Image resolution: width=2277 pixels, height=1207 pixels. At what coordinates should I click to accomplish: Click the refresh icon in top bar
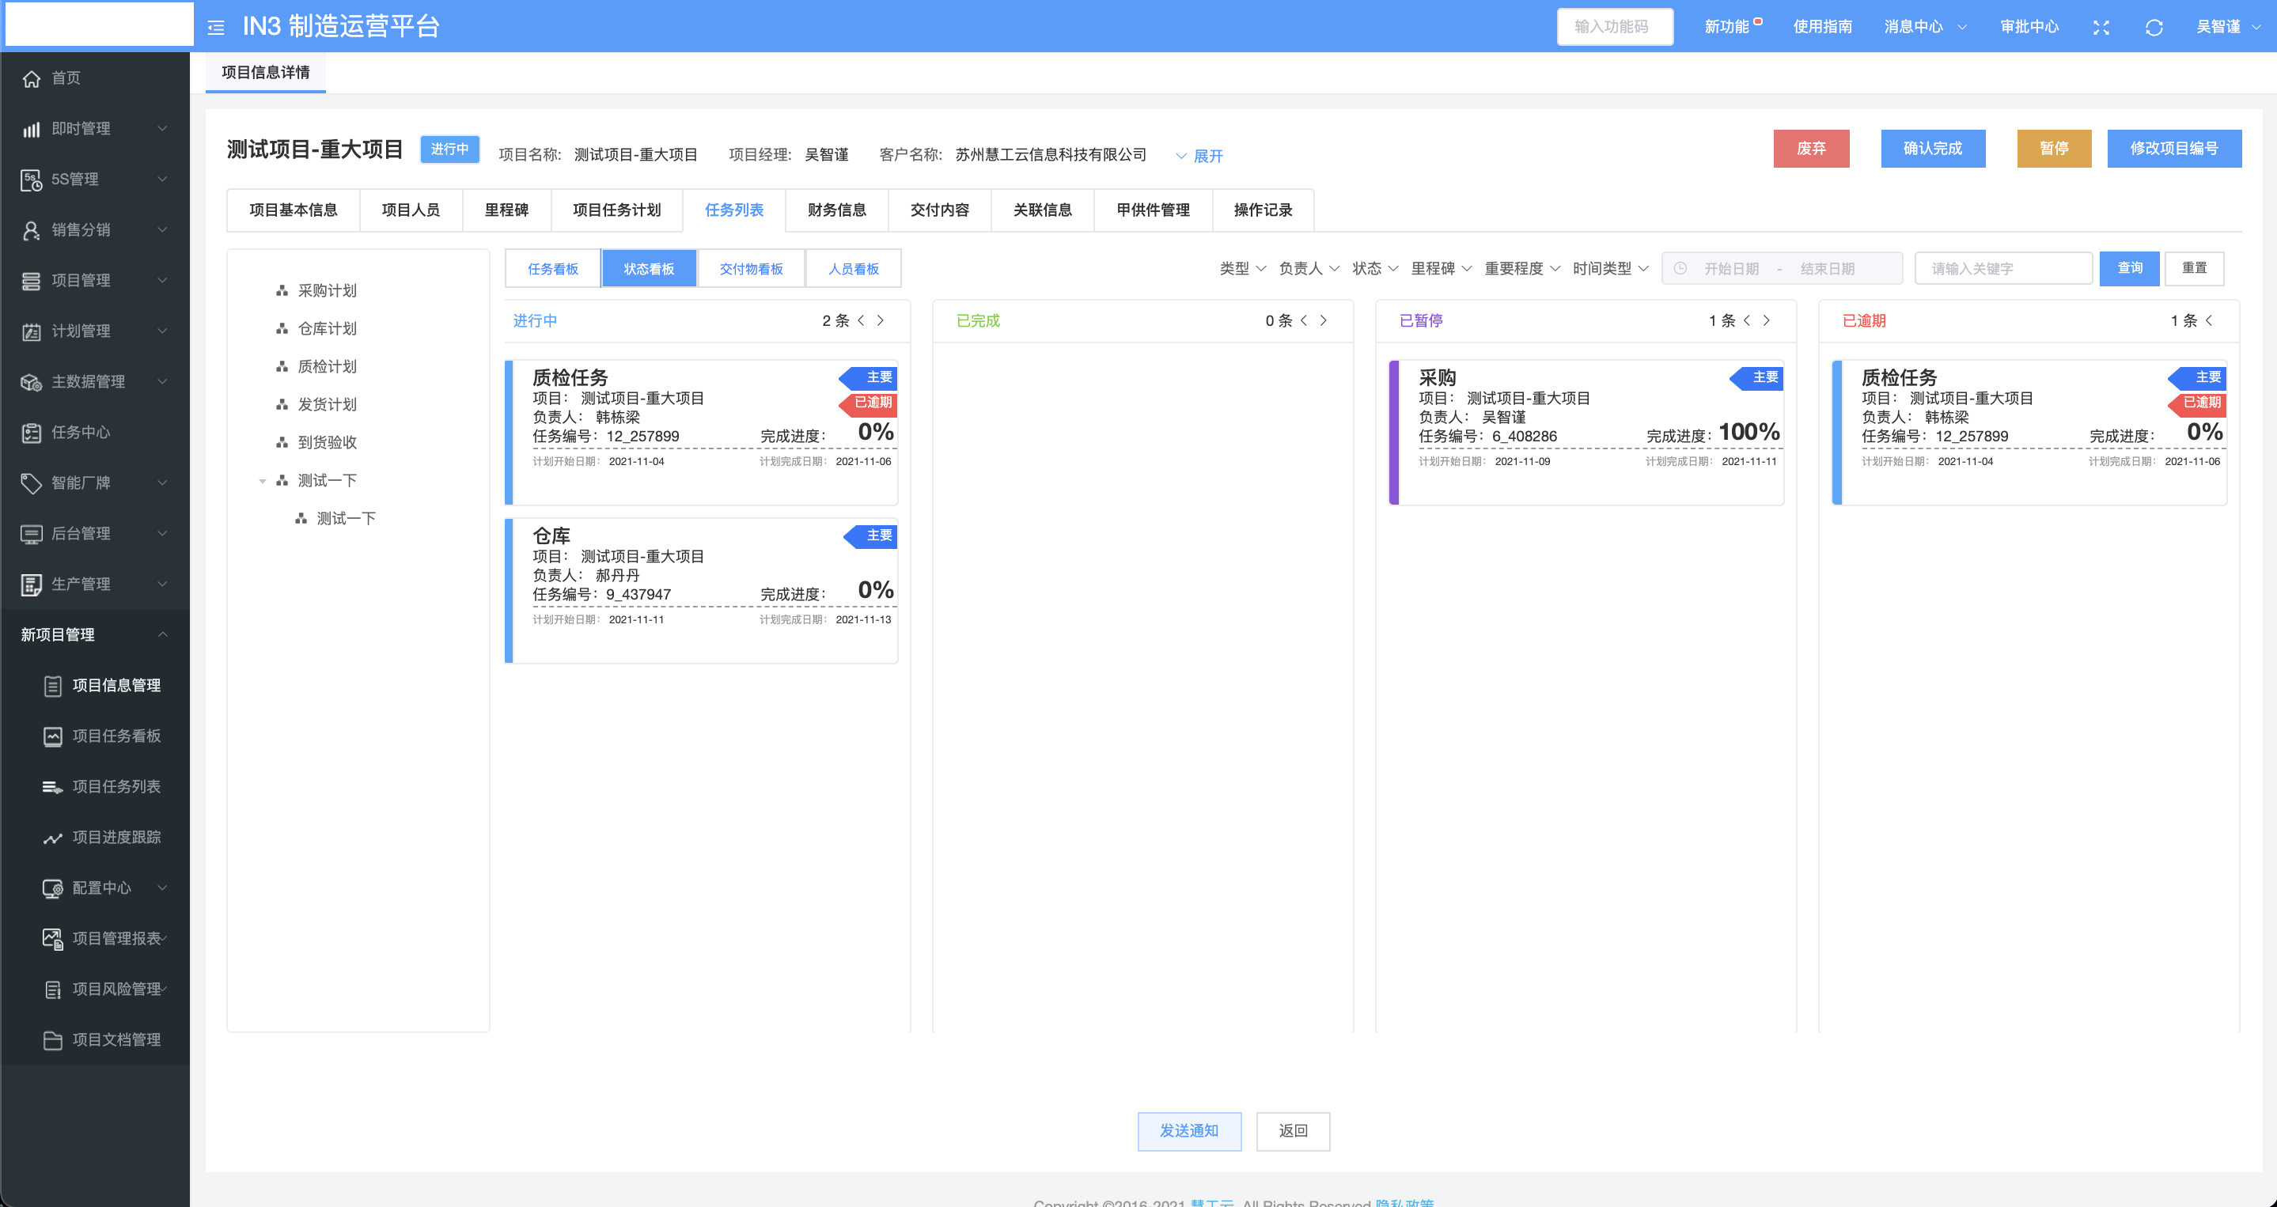[x=2154, y=28]
